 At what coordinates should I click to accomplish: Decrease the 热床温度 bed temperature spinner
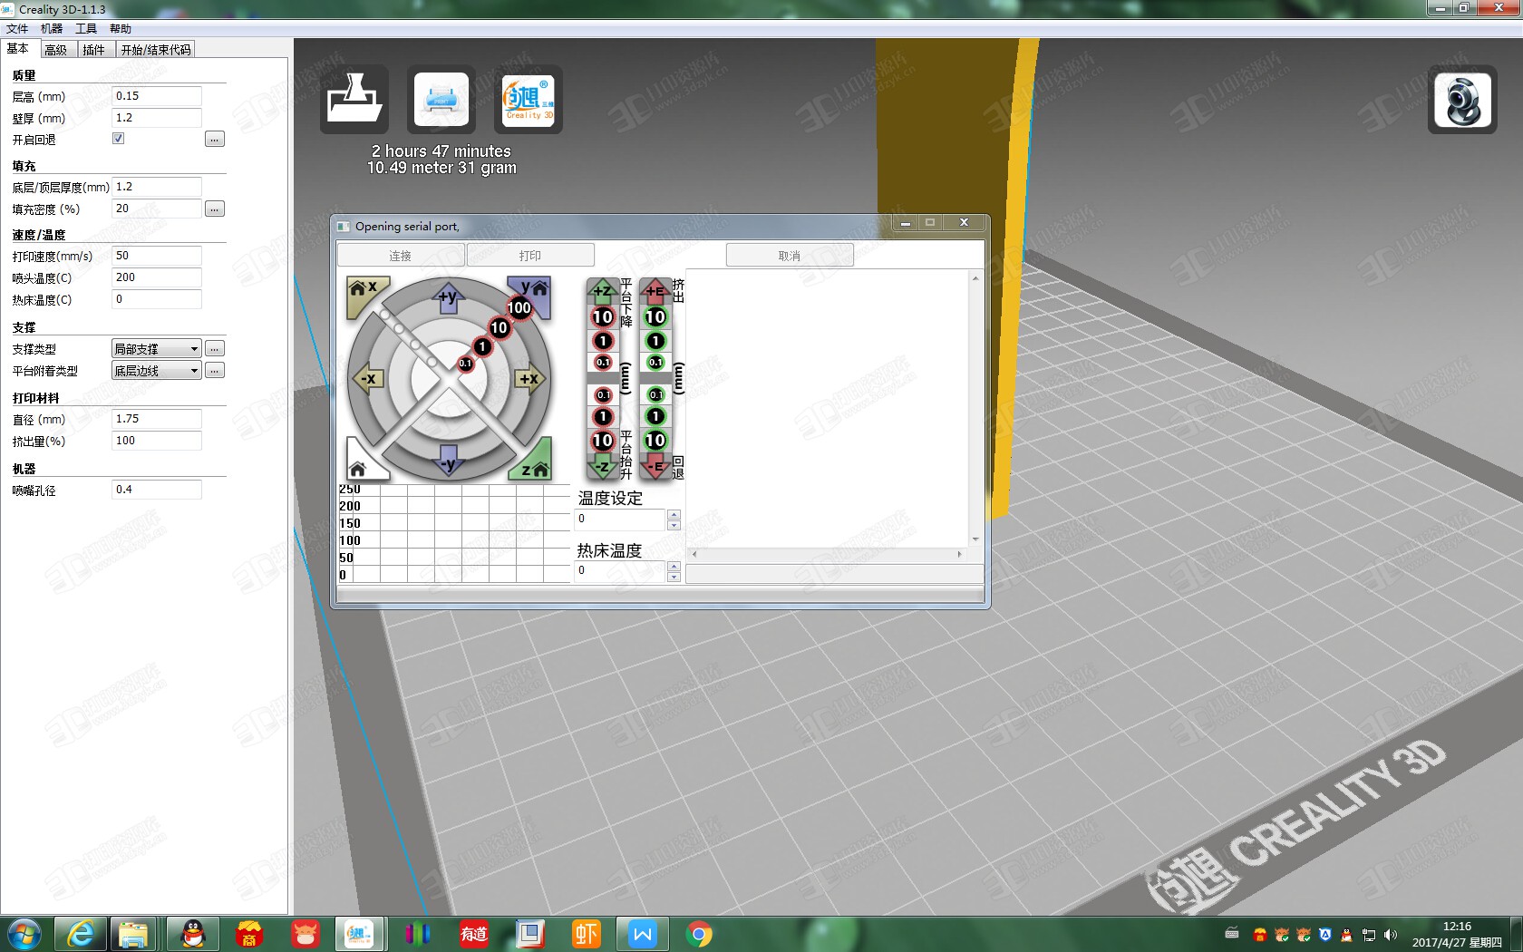[x=674, y=577]
